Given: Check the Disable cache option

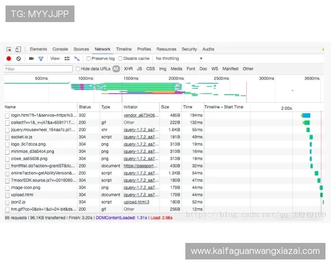Looking at the screenshot, I should click(120, 59).
